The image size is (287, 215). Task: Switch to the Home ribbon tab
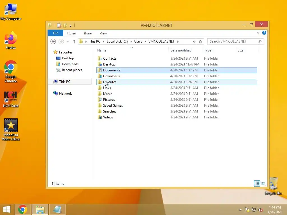(71, 33)
